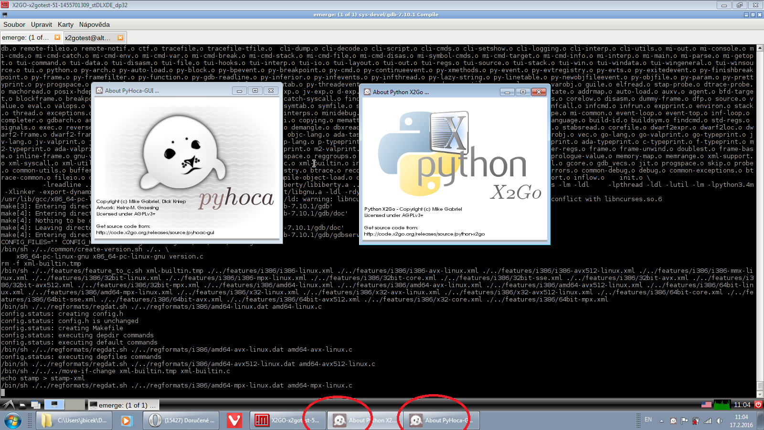Click the EN language indicator
The image size is (764, 430).
tap(648, 419)
